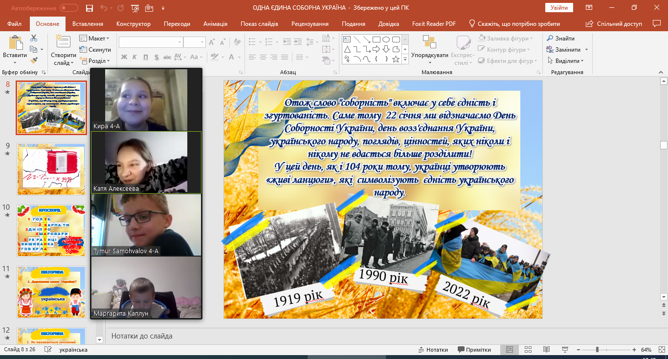This screenshot has width=668, height=359.
Task: Click the Justify text alignment icon
Action: click(x=285, y=57)
